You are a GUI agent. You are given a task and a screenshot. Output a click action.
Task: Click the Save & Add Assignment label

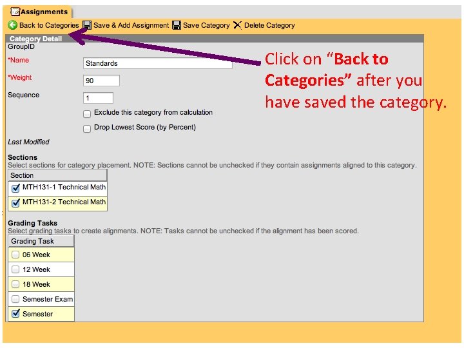[131, 25]
